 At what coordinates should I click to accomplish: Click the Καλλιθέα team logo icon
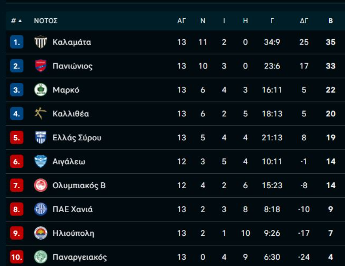40,113
